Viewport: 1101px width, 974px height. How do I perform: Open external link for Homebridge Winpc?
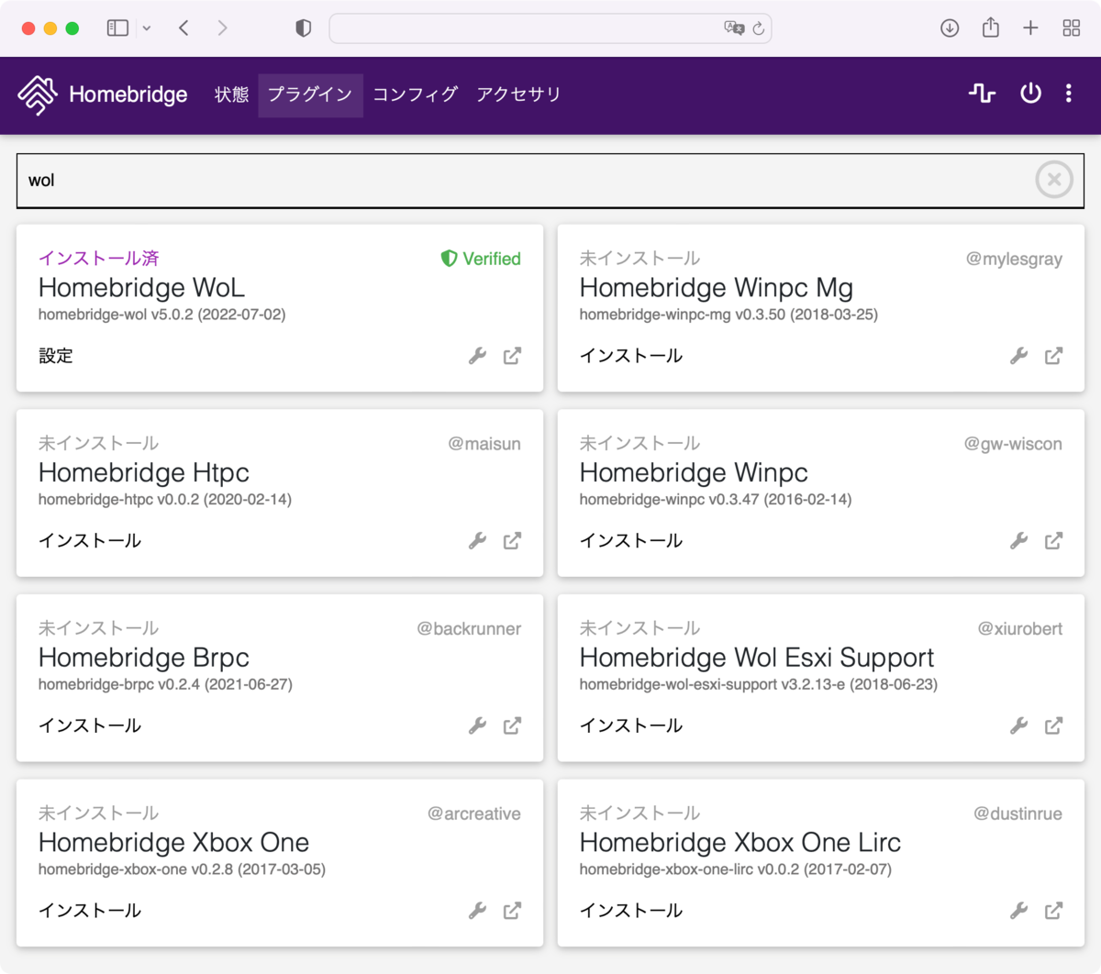pyautogui.click(x=1053, y=541)
